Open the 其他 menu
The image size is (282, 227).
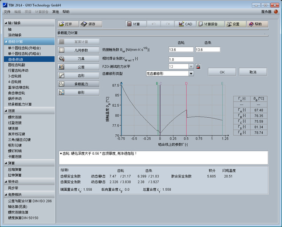[55, 12]
